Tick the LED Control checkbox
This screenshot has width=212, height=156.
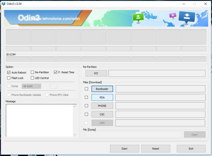pos(32,78)
